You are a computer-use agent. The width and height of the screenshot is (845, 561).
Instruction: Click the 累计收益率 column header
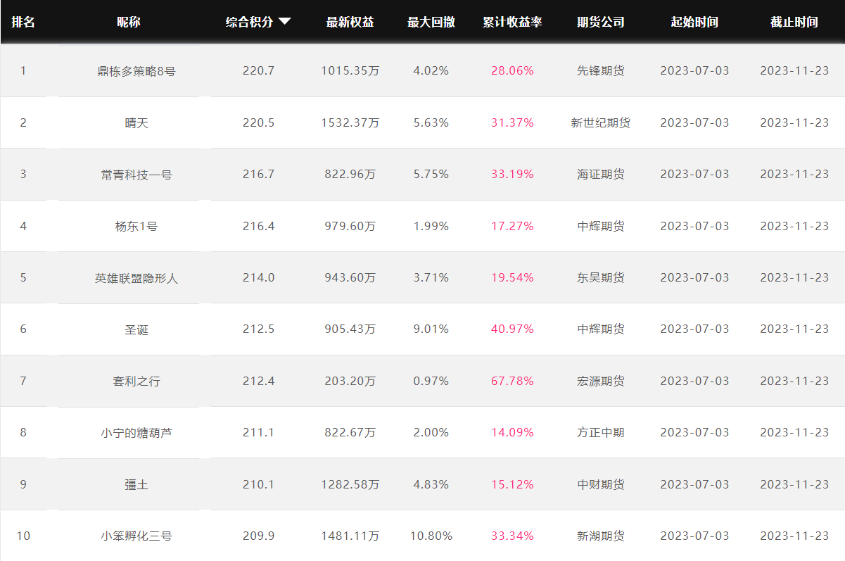click(x=512, y=22)
